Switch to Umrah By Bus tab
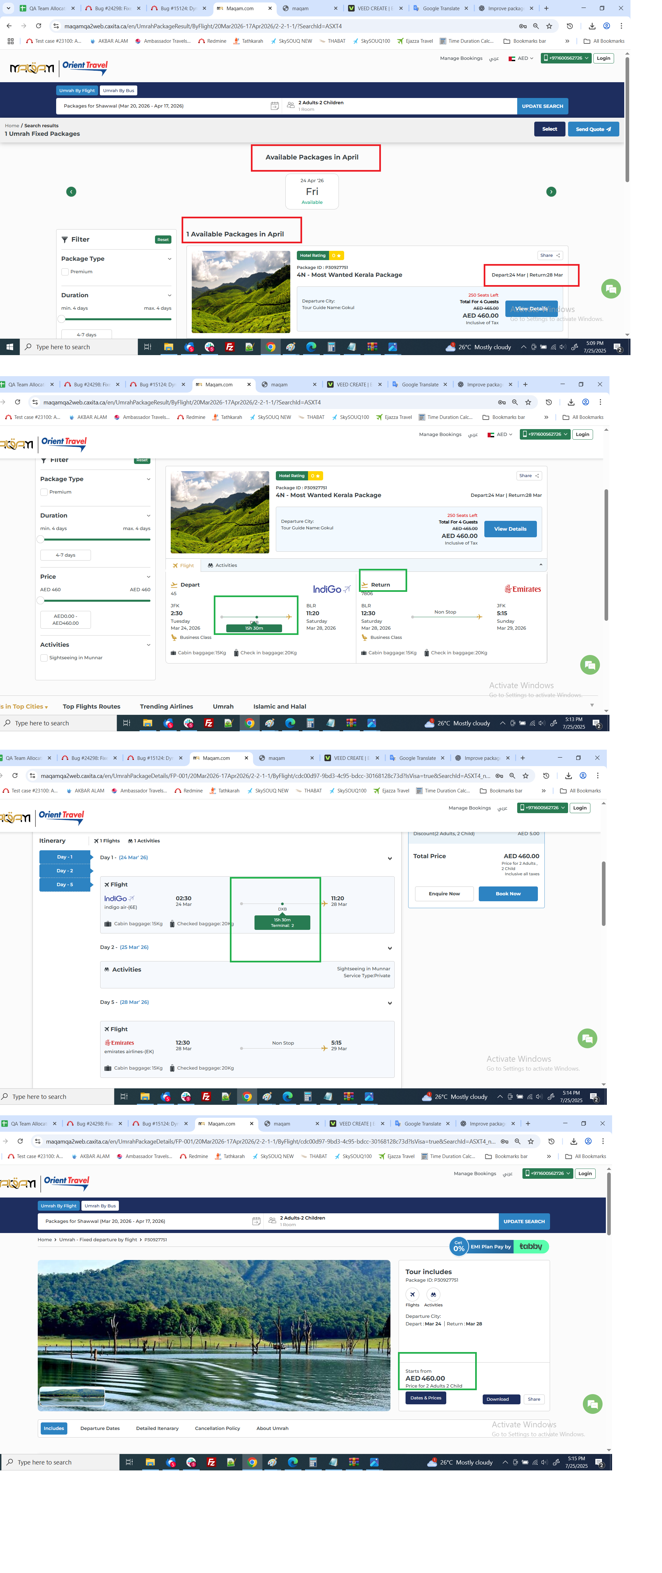 (118, 90)
